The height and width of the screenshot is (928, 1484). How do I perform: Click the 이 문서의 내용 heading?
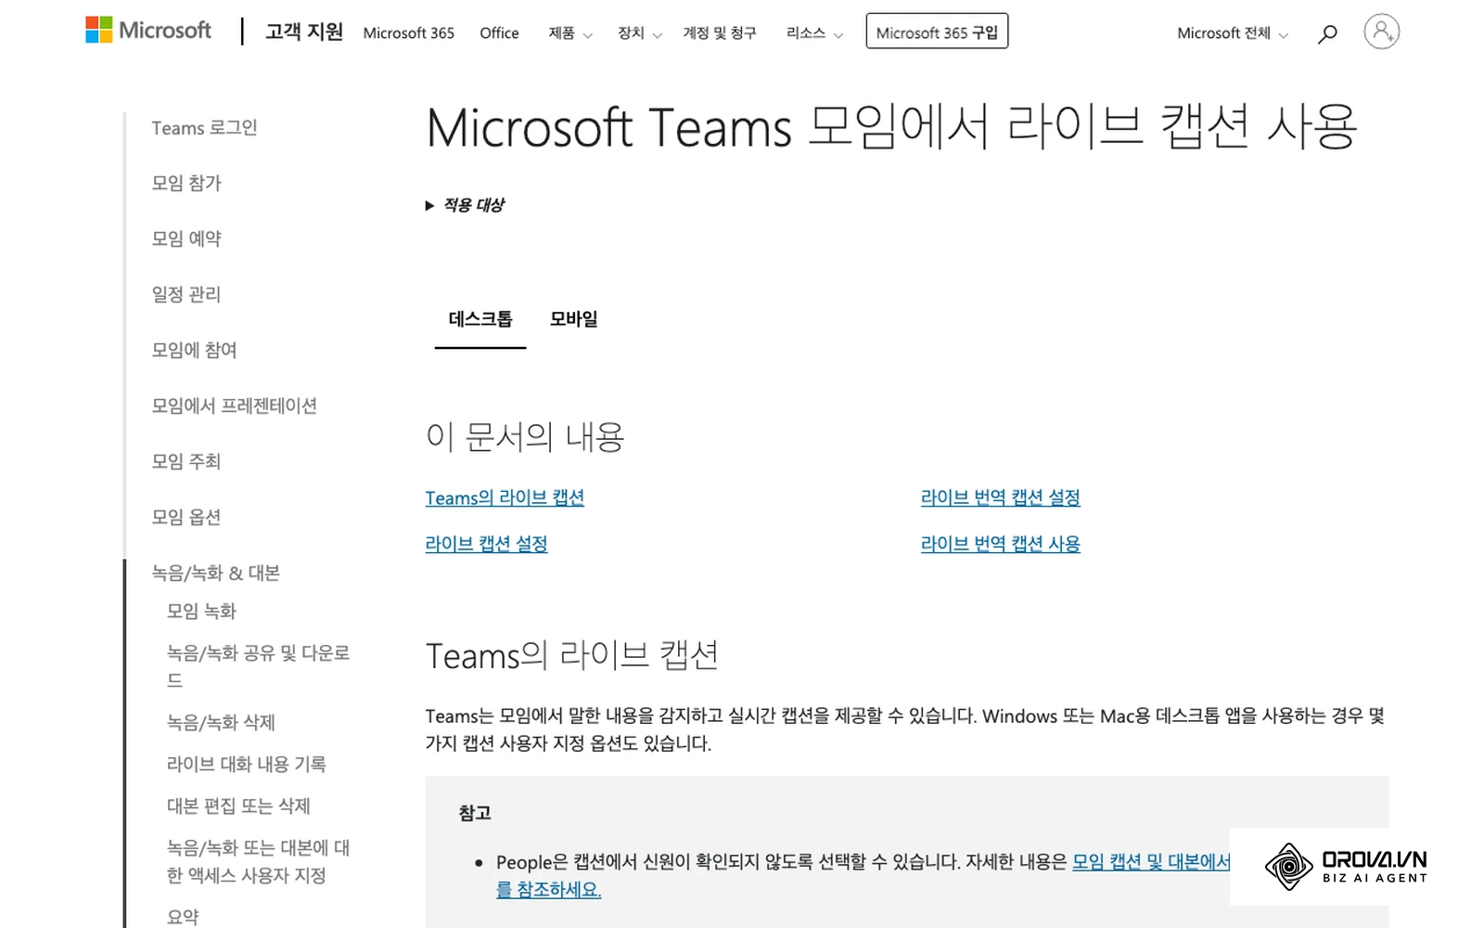[x=525, y=436]
